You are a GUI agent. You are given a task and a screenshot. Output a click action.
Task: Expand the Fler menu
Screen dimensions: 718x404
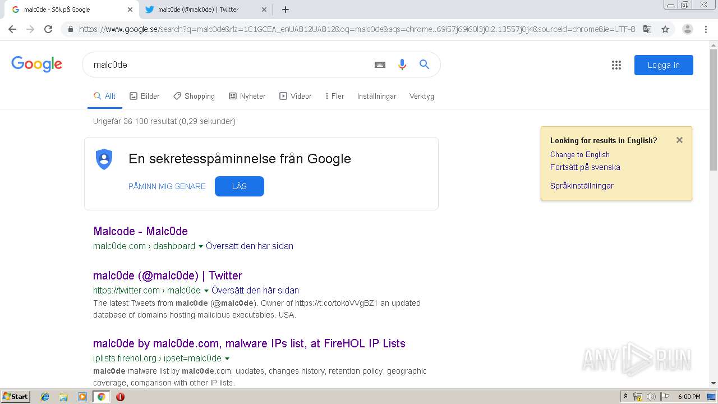tap(334, 96)
